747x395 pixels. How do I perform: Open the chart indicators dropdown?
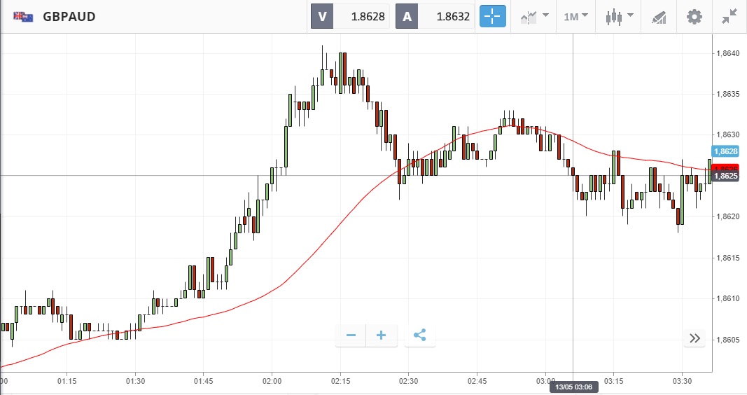(535, 17)
